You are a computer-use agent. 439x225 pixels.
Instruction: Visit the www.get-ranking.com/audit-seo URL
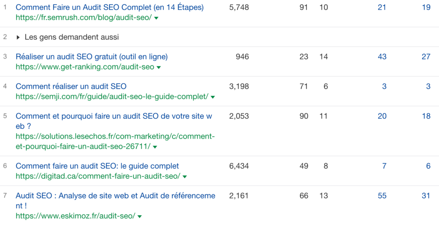(x=85, y=67)
